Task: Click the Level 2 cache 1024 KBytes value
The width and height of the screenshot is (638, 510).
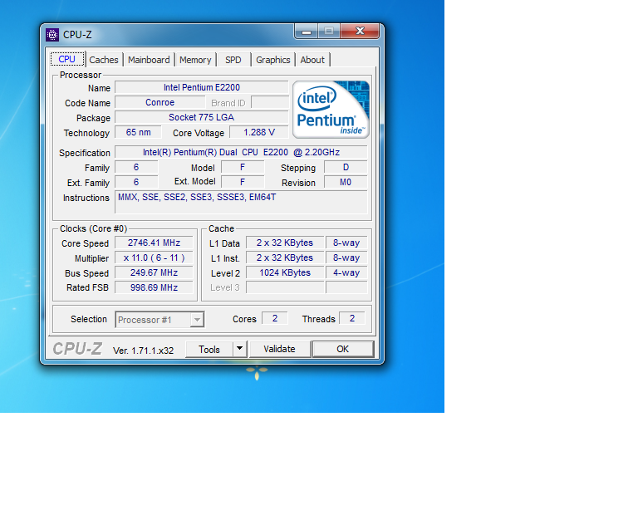Action: click(285, 273)
